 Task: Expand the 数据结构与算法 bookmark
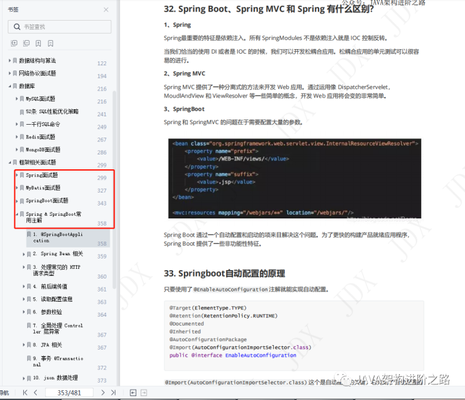10,61
